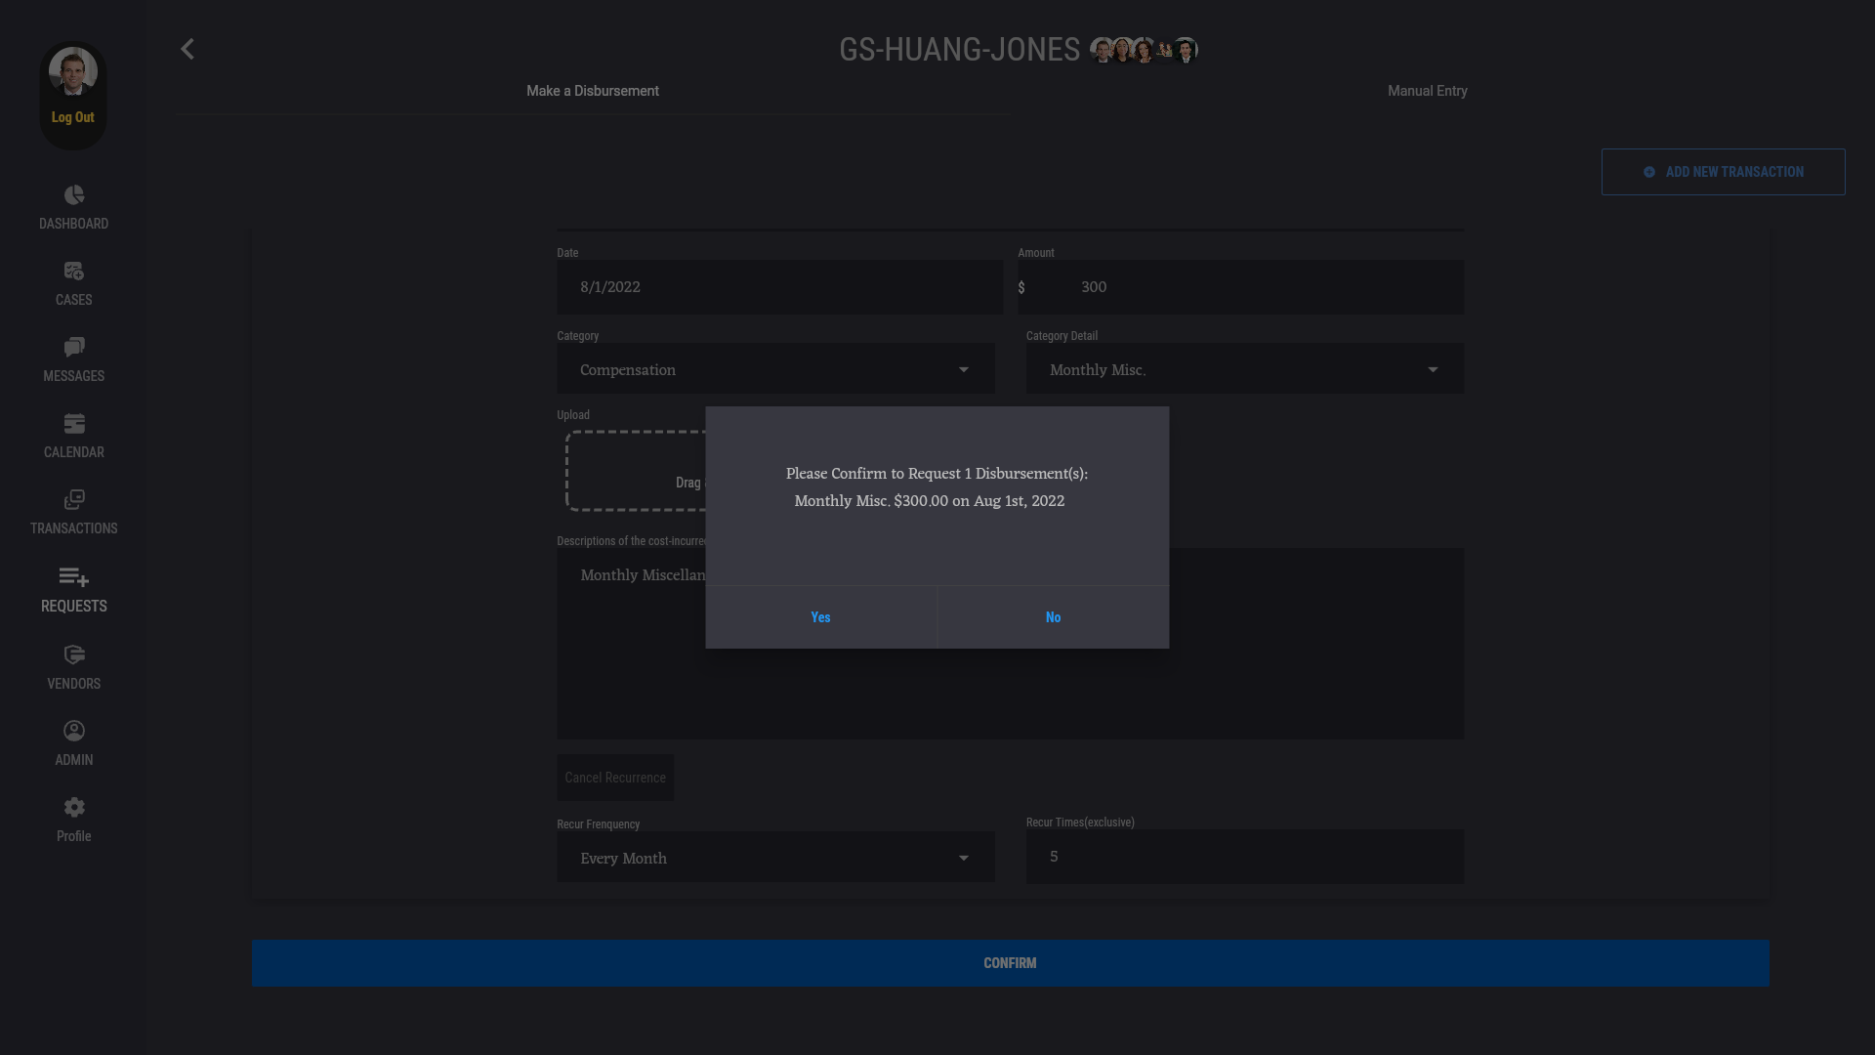Click No in confirmation dialog
The width and height of the screenshot is (1875, 1055).
[1053, 617]
